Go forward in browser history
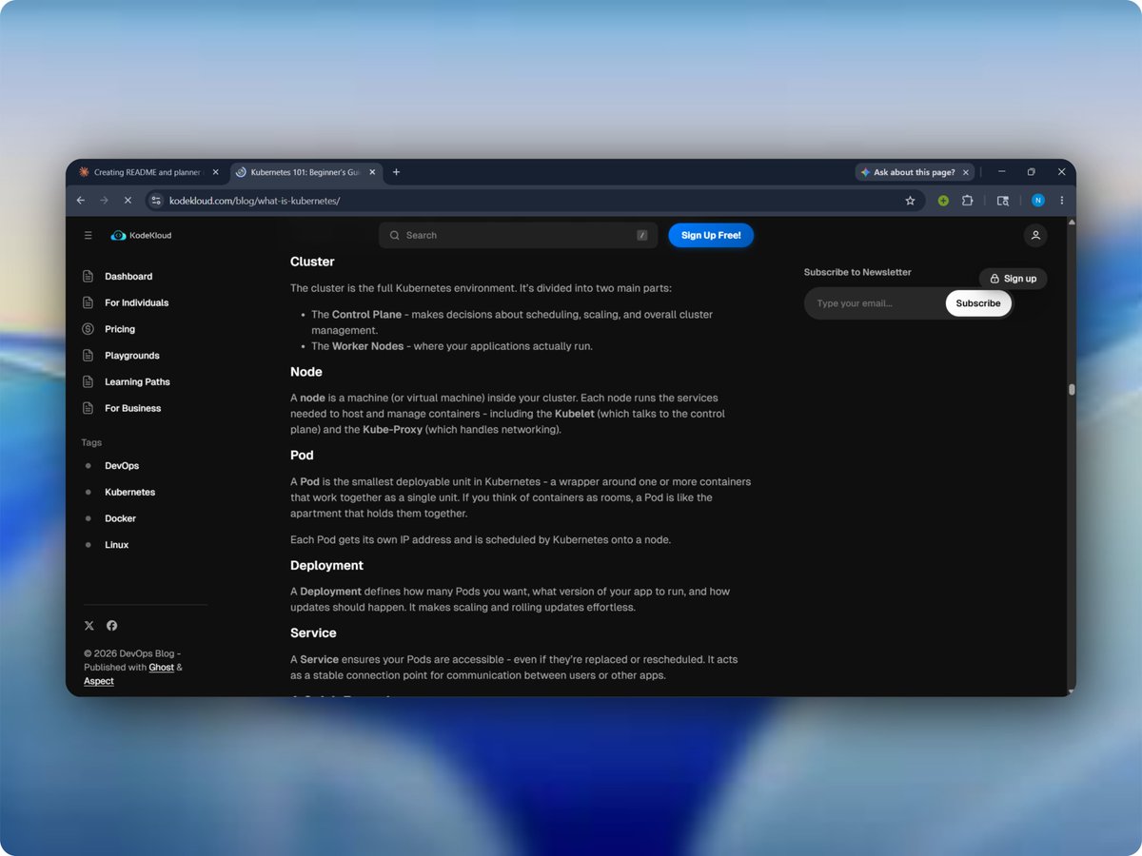This screenshot has height=856, width=1142. [105, 201]
